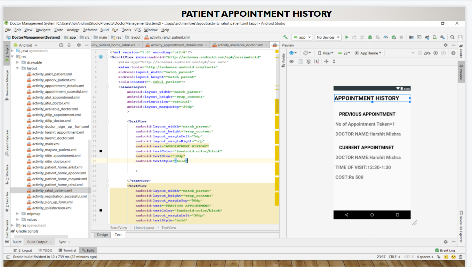Viewport: 472px width, 267px height.
Task: Zoom in preview with plus icon
Action: (x=435, y=53)
